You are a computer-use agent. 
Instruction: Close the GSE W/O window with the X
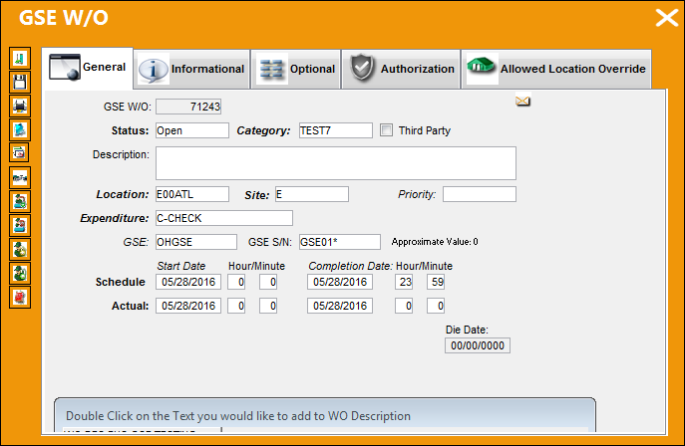pos(667,18)
